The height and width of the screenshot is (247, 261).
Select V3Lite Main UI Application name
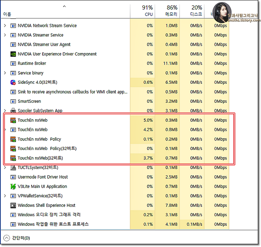[x=42, y=187]
